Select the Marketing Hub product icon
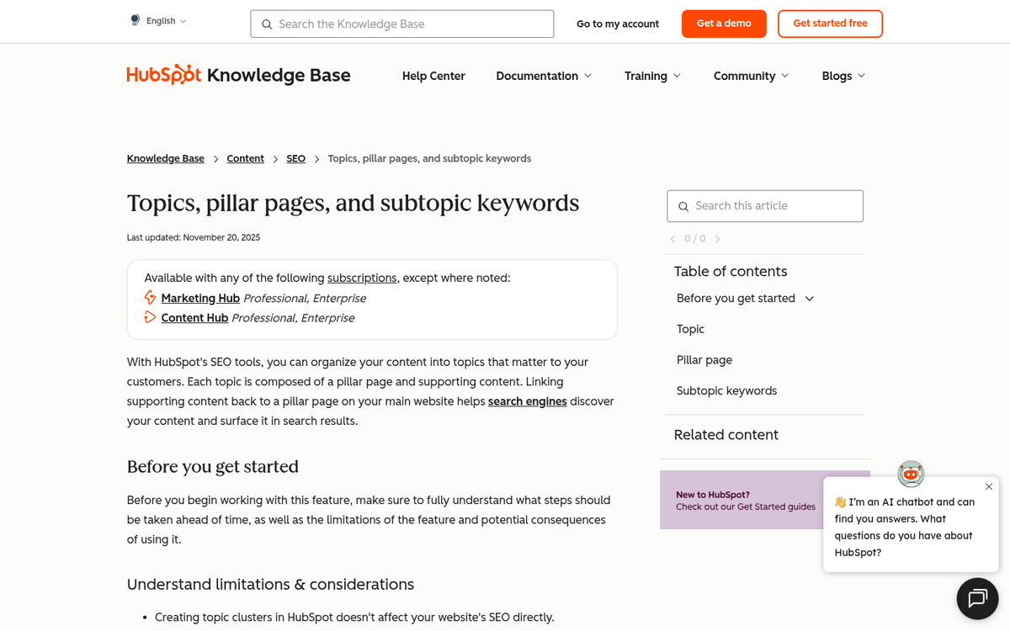The image size is (1010, 631). (150, 297)
